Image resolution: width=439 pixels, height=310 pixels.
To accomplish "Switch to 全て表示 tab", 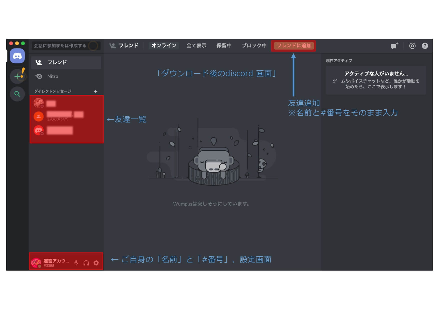I will [196, 45].
